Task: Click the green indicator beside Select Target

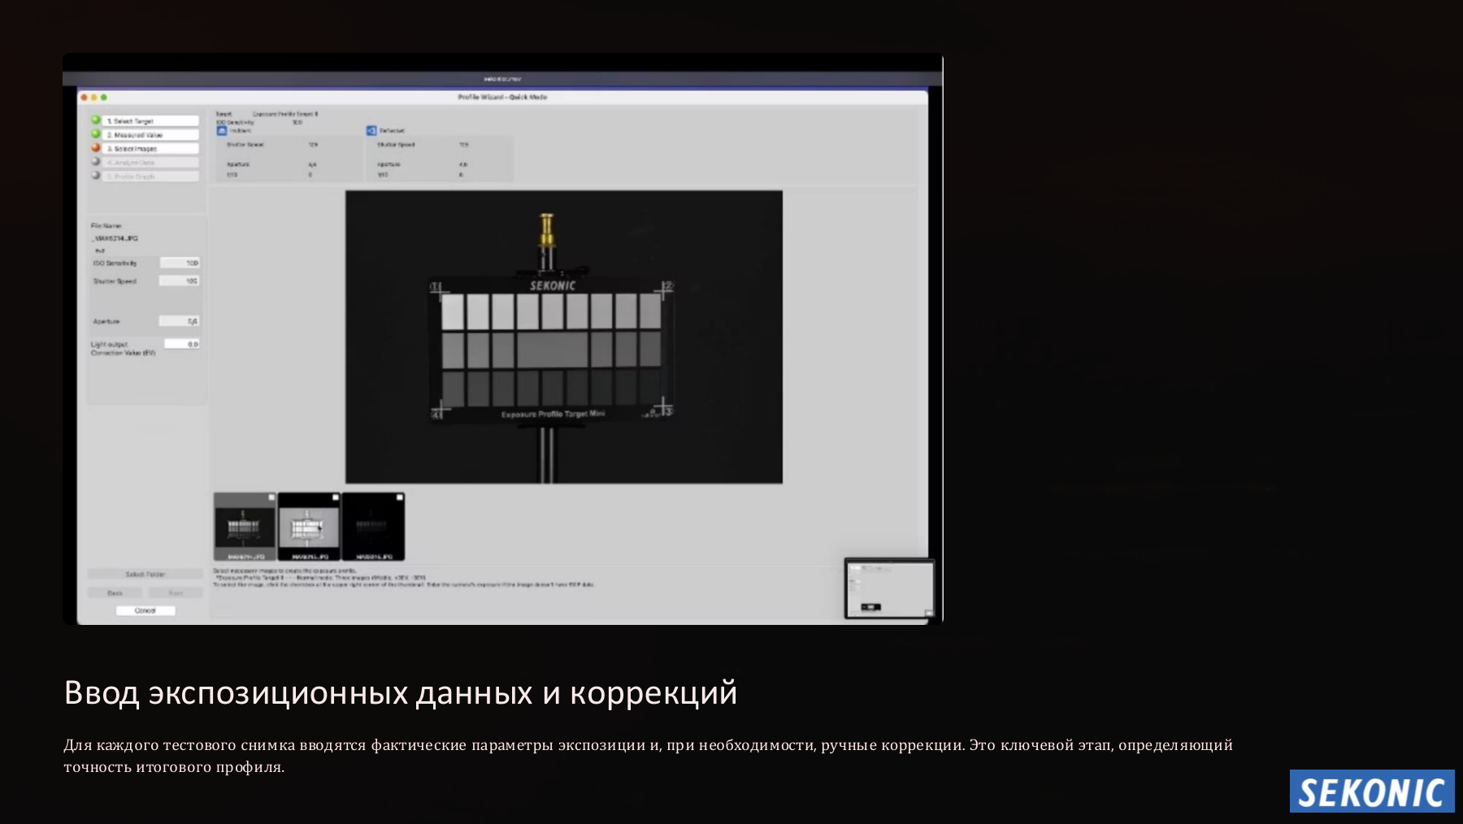Action: pyautogui.click(x=96, y=120)
